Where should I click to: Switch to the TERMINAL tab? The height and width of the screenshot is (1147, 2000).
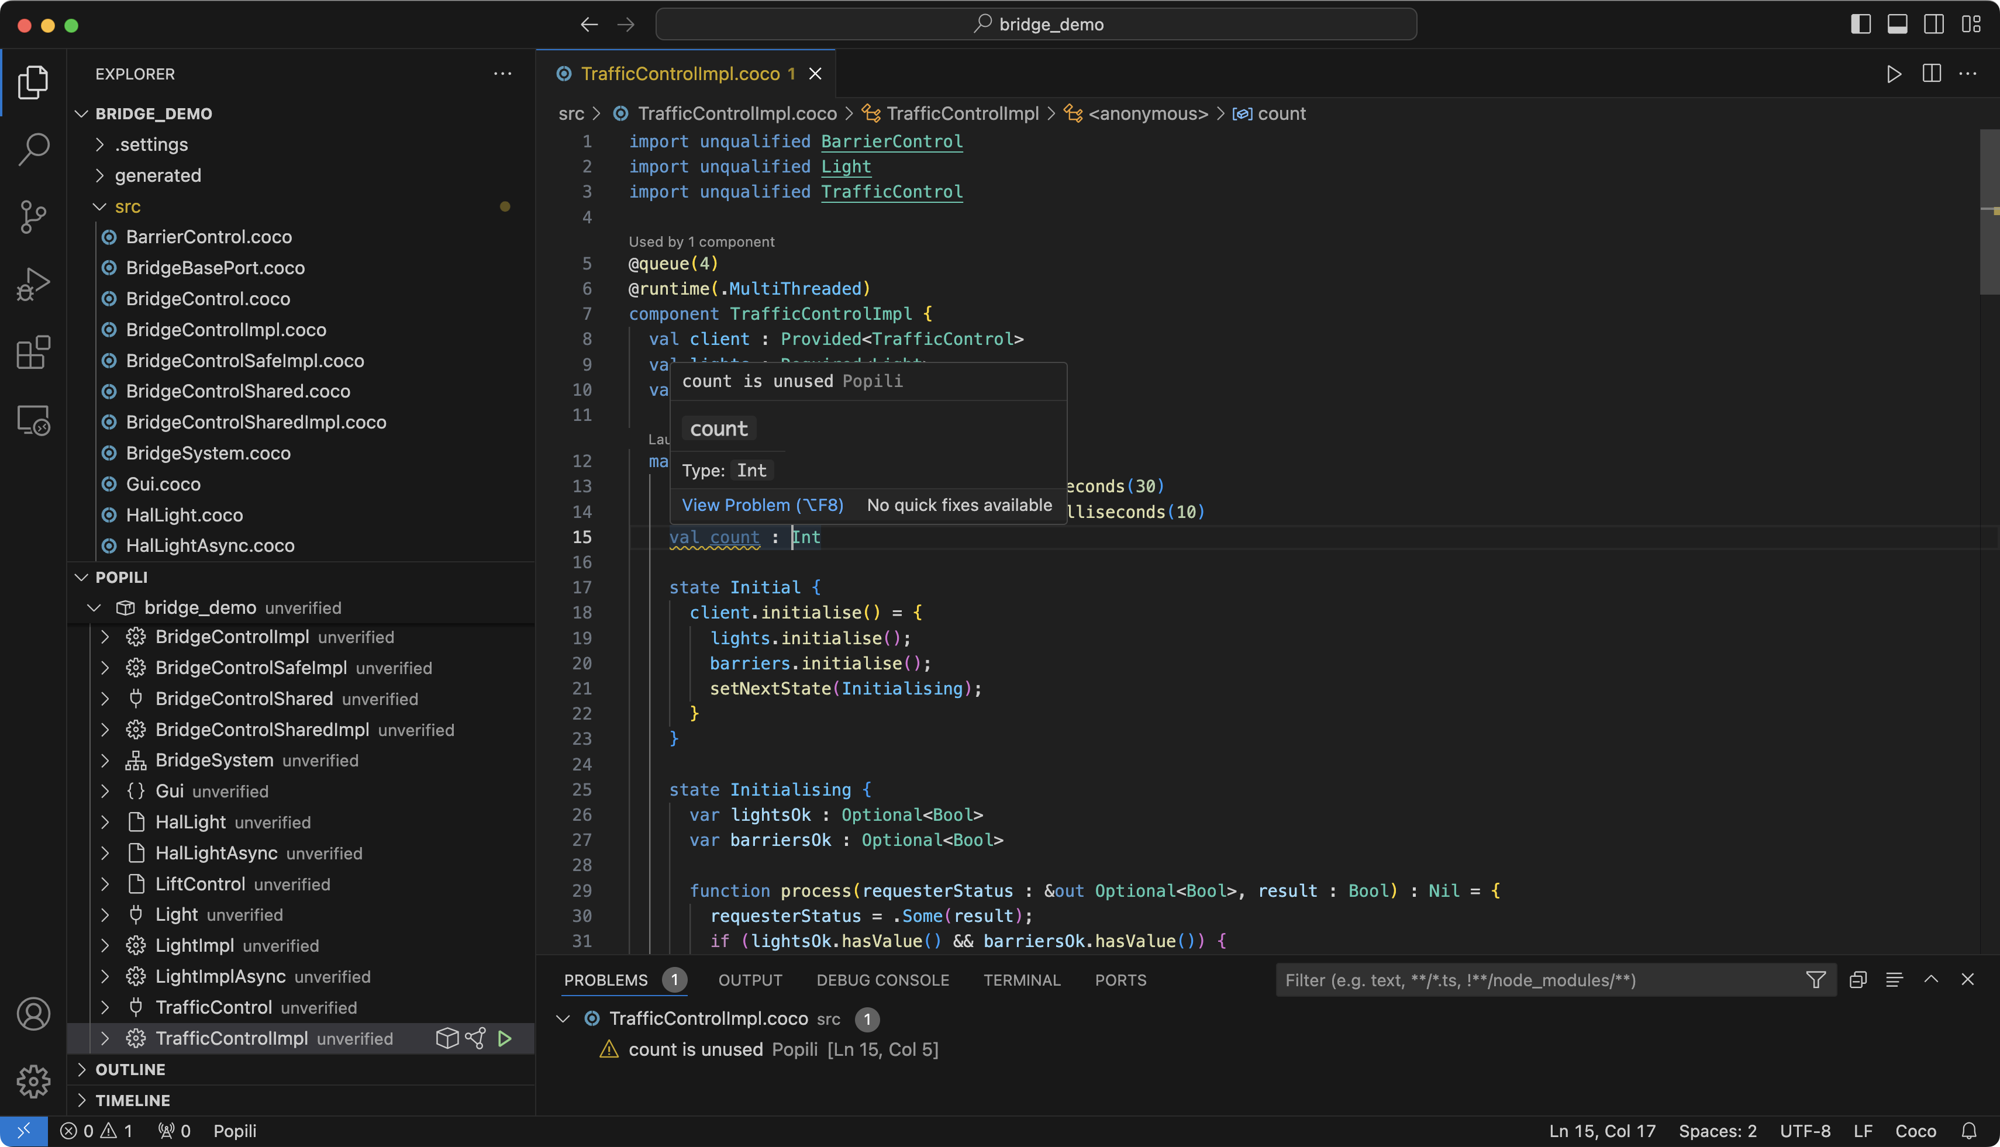[1021, 980]
